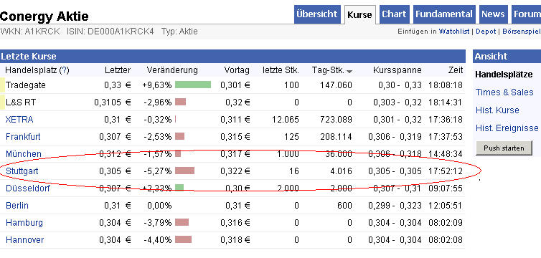Click the Handelsplatz help question mark

[x=64, y=70]
